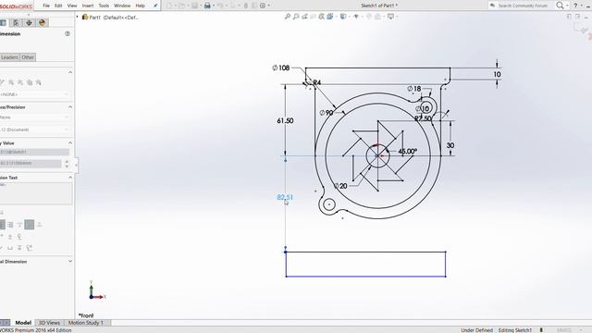The height and width of the screenshot is (333, 592).
Task: Click the Dimension panel help icon
Action: [68, 33]
